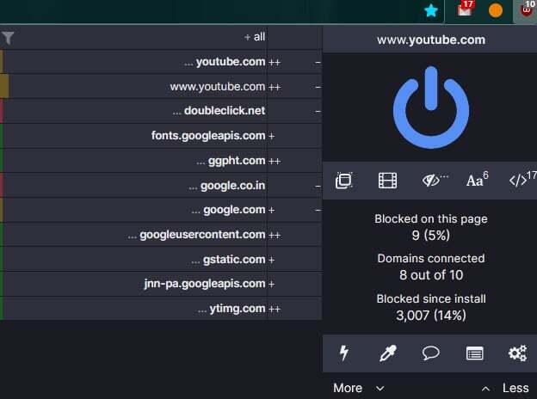Toggle the disable JavaScript code icon
Viewport: 537px width, 399px height.
pos(522,180)
